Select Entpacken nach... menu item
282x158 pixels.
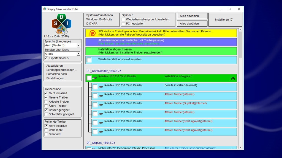click(x=58, y=74)
